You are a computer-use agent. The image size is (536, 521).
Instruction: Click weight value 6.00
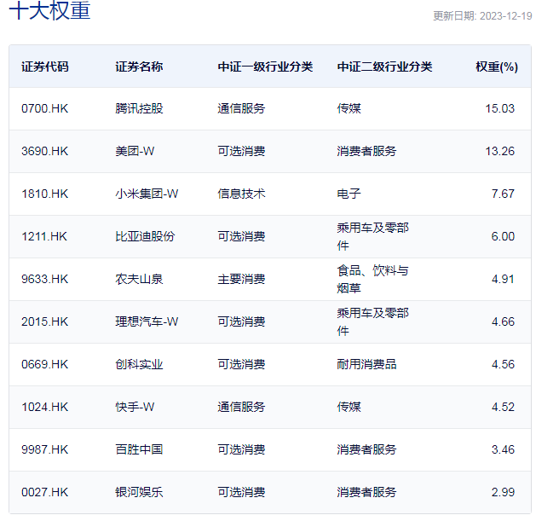tap(503, 237)
